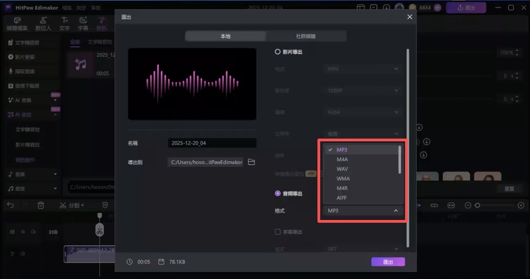Click the trash delete icon in timeline toolbar

pyautogui.click(x=41, y=205)
